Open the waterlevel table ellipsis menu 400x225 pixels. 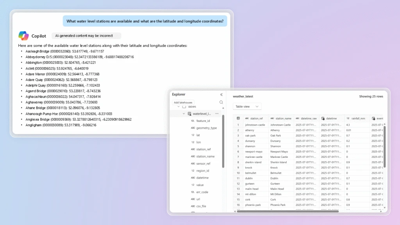(217, 114)
